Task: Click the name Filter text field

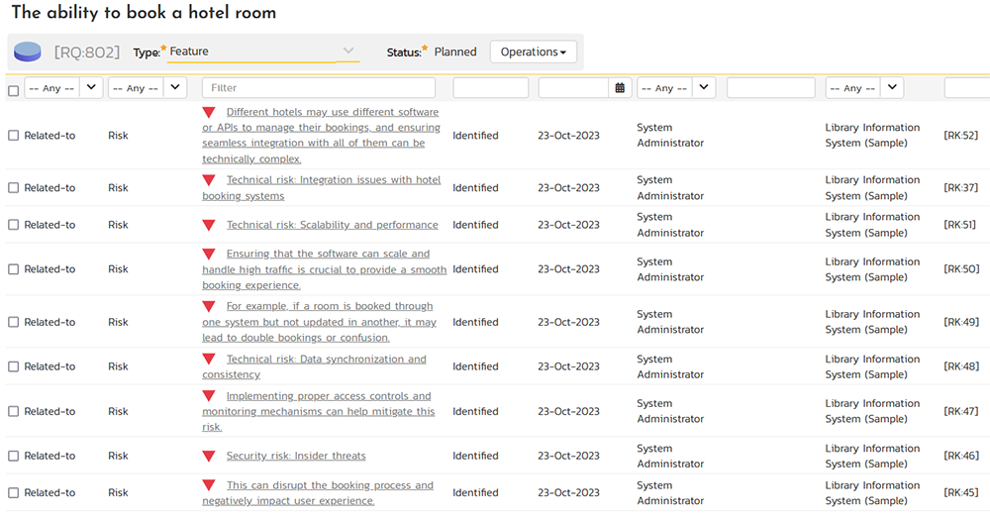Action: tap(318, 88)
